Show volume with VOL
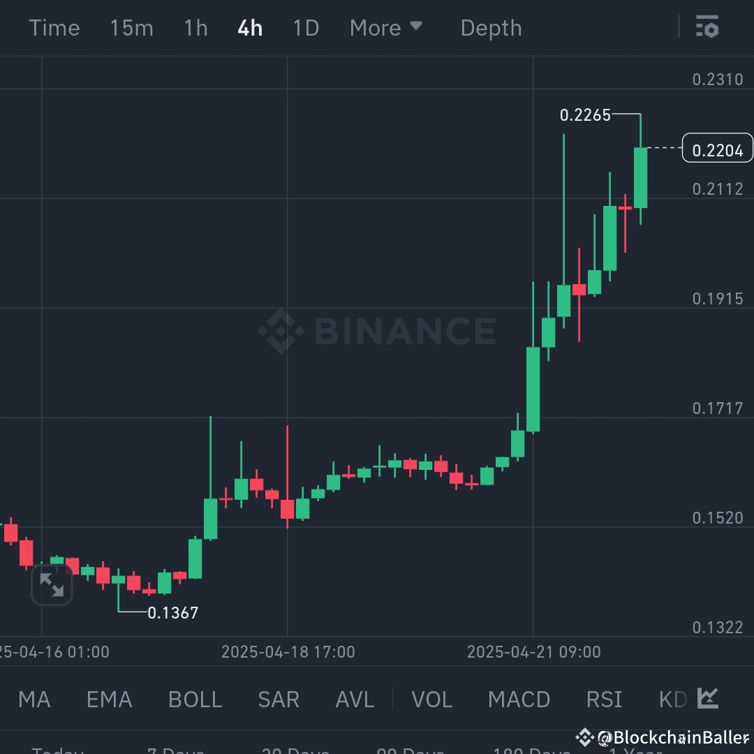 (x=431, y=699)
